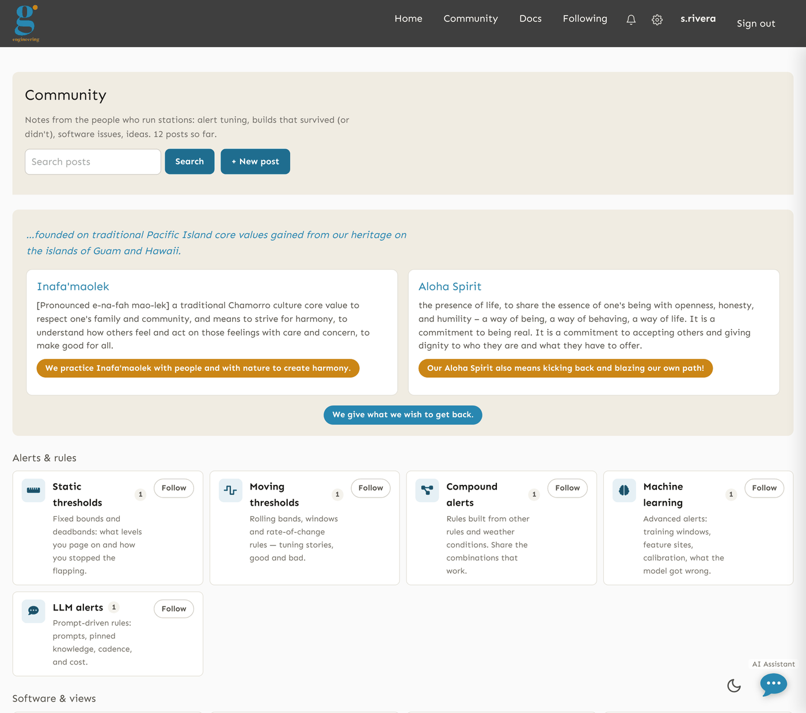Open the Static thresholds category title
This screenshot has height=713, width=806.
(x=77, y=495)
